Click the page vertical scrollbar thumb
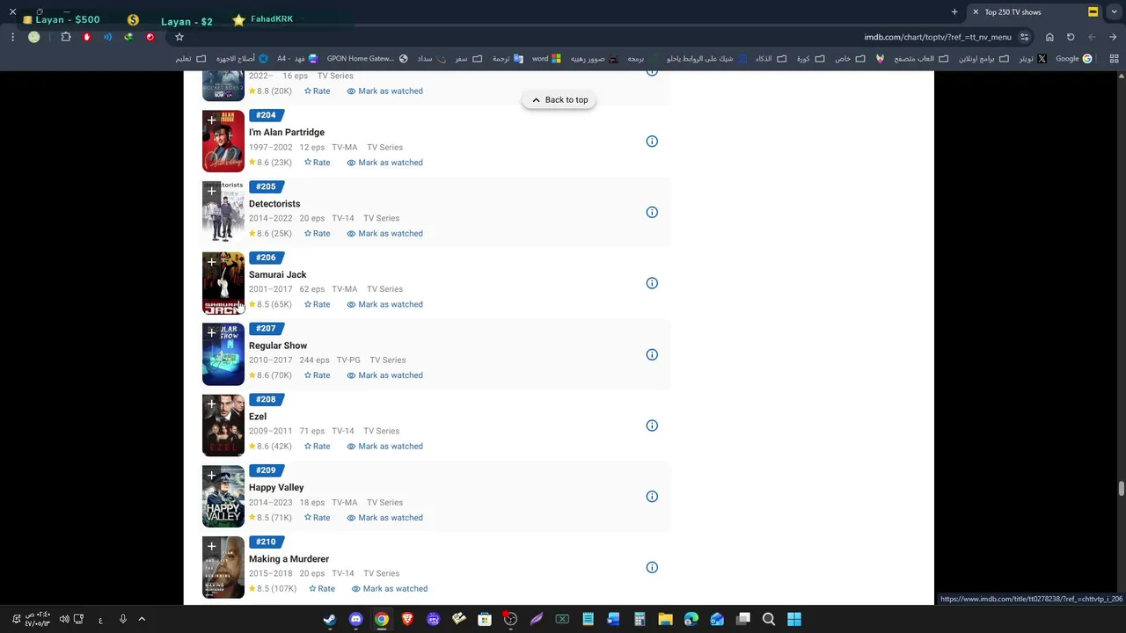1126x633 pixels. [1121, 489]
